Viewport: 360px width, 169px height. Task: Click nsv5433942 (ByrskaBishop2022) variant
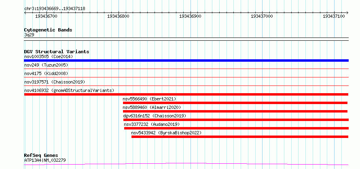pyautogui.click(x=166, y=133)
